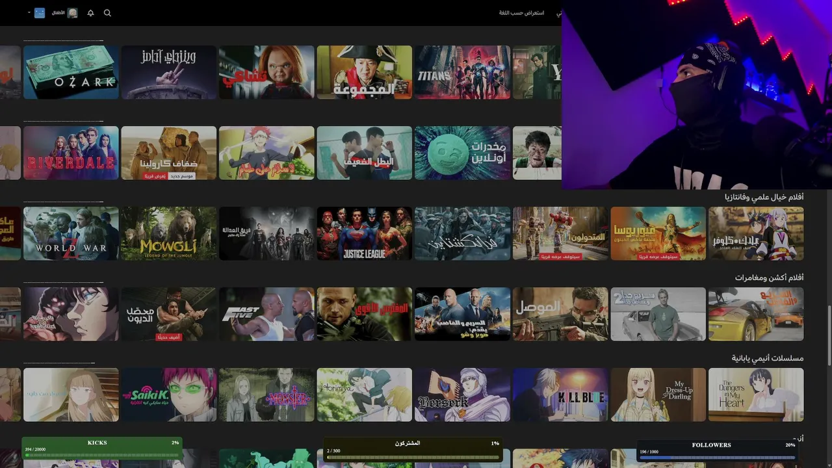Open the card with the number 2 and silver car

658,314
